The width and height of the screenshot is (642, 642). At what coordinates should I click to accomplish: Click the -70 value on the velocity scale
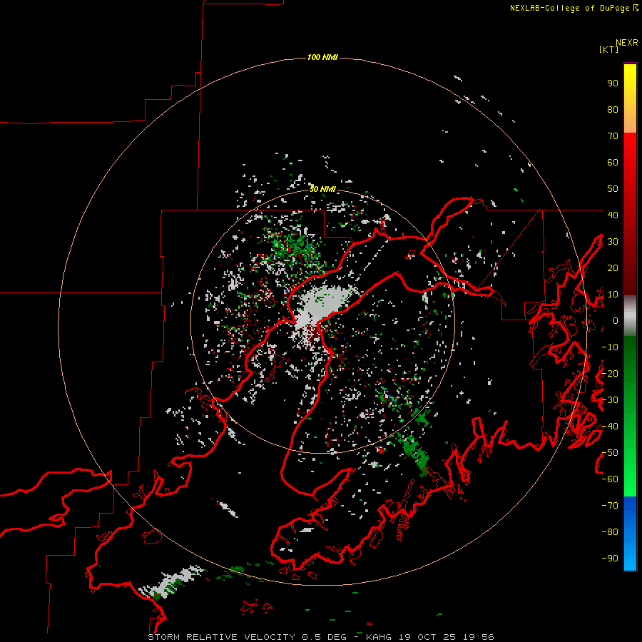[x=610, y=506]
